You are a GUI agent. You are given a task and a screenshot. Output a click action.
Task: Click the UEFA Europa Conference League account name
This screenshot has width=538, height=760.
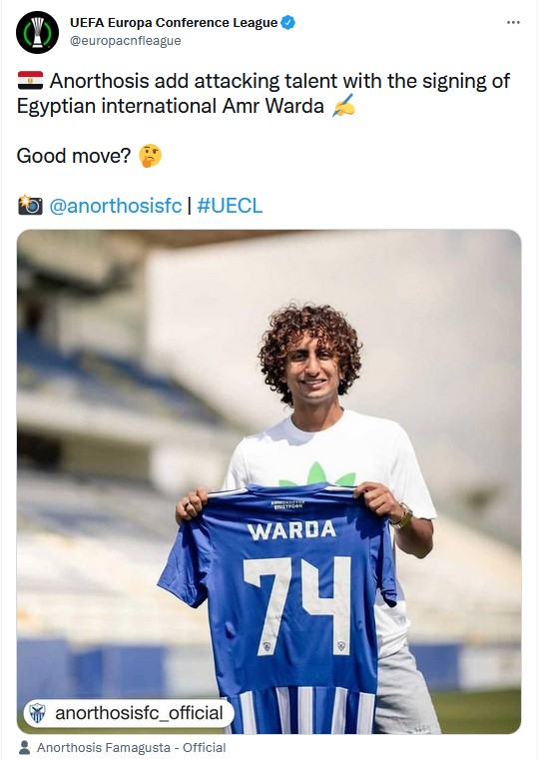pyautogui.click(x=174, y=23)
